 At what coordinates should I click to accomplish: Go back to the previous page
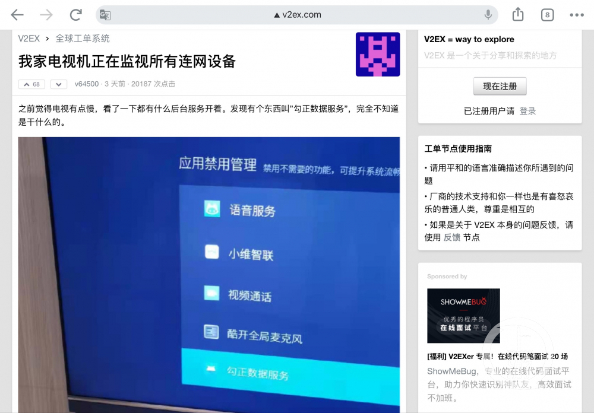[17, 15]
